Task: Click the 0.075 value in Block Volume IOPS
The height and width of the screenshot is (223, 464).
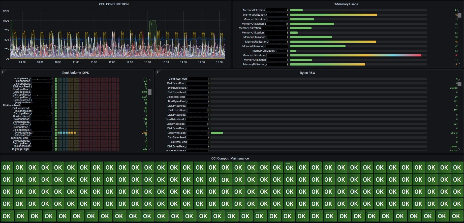Action: pos(144,92)
